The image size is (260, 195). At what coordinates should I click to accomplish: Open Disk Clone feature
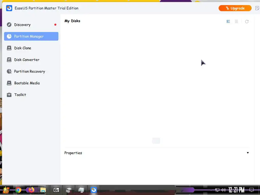click(31, 48)
